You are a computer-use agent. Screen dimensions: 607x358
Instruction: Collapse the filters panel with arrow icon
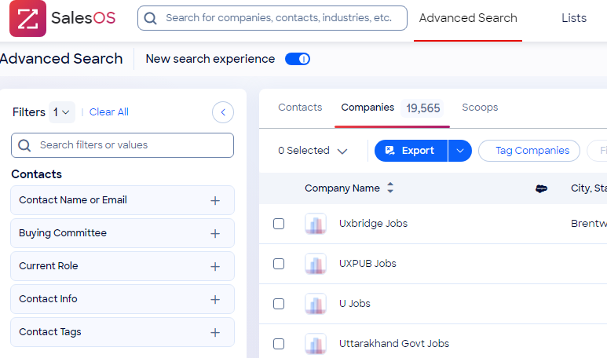pos(223,113)
